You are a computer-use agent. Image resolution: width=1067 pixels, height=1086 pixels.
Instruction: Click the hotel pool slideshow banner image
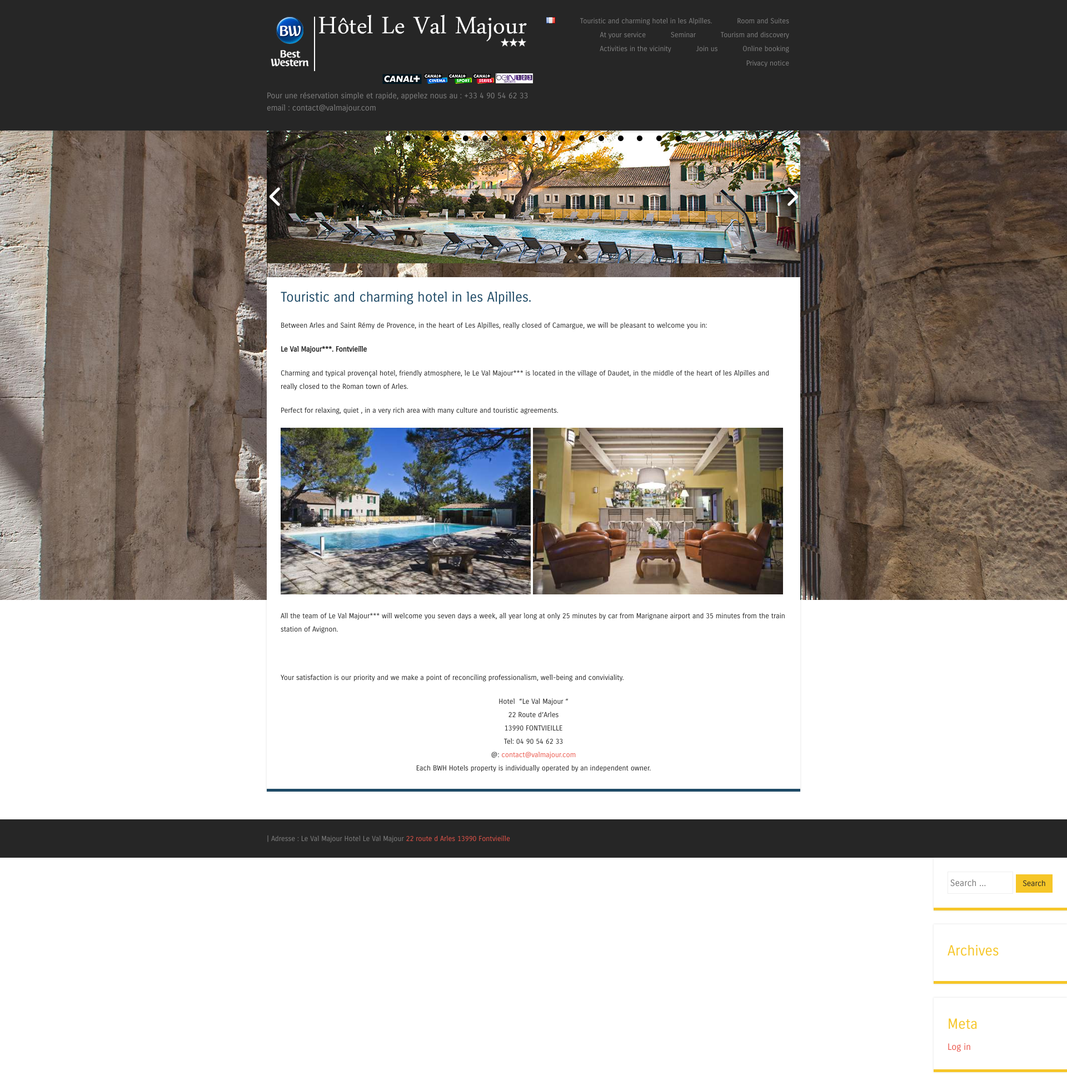(x=533, y=197)
